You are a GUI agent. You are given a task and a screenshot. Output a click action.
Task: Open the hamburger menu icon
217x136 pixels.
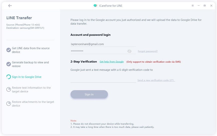click(x=193, y=6)
